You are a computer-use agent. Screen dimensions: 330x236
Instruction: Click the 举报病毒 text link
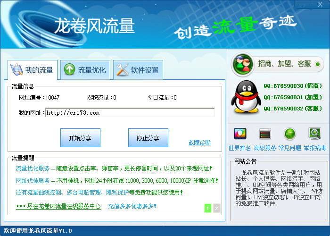click(315, 148)
